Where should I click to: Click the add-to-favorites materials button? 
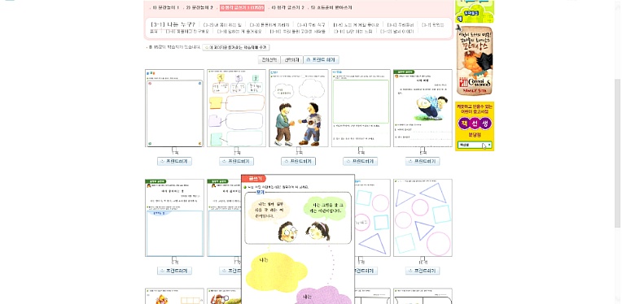235,47
